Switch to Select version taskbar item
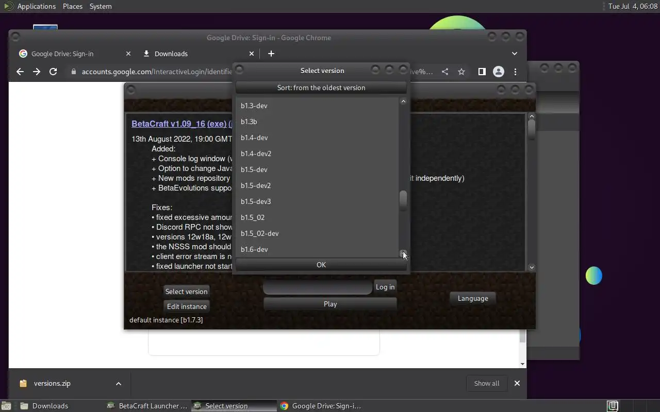Image resolution: width=660 pixels, height=412 pixels. point(234,406)
